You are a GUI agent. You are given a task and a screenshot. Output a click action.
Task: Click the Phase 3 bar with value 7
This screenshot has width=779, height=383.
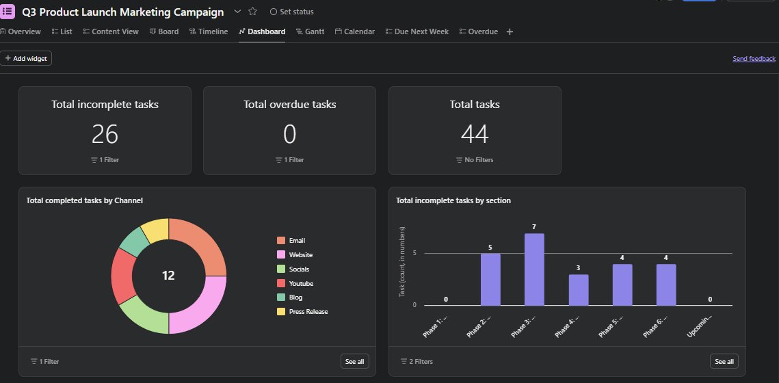[535, 269]
